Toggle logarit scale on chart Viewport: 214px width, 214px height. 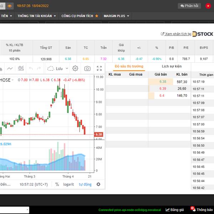point(68,184)
